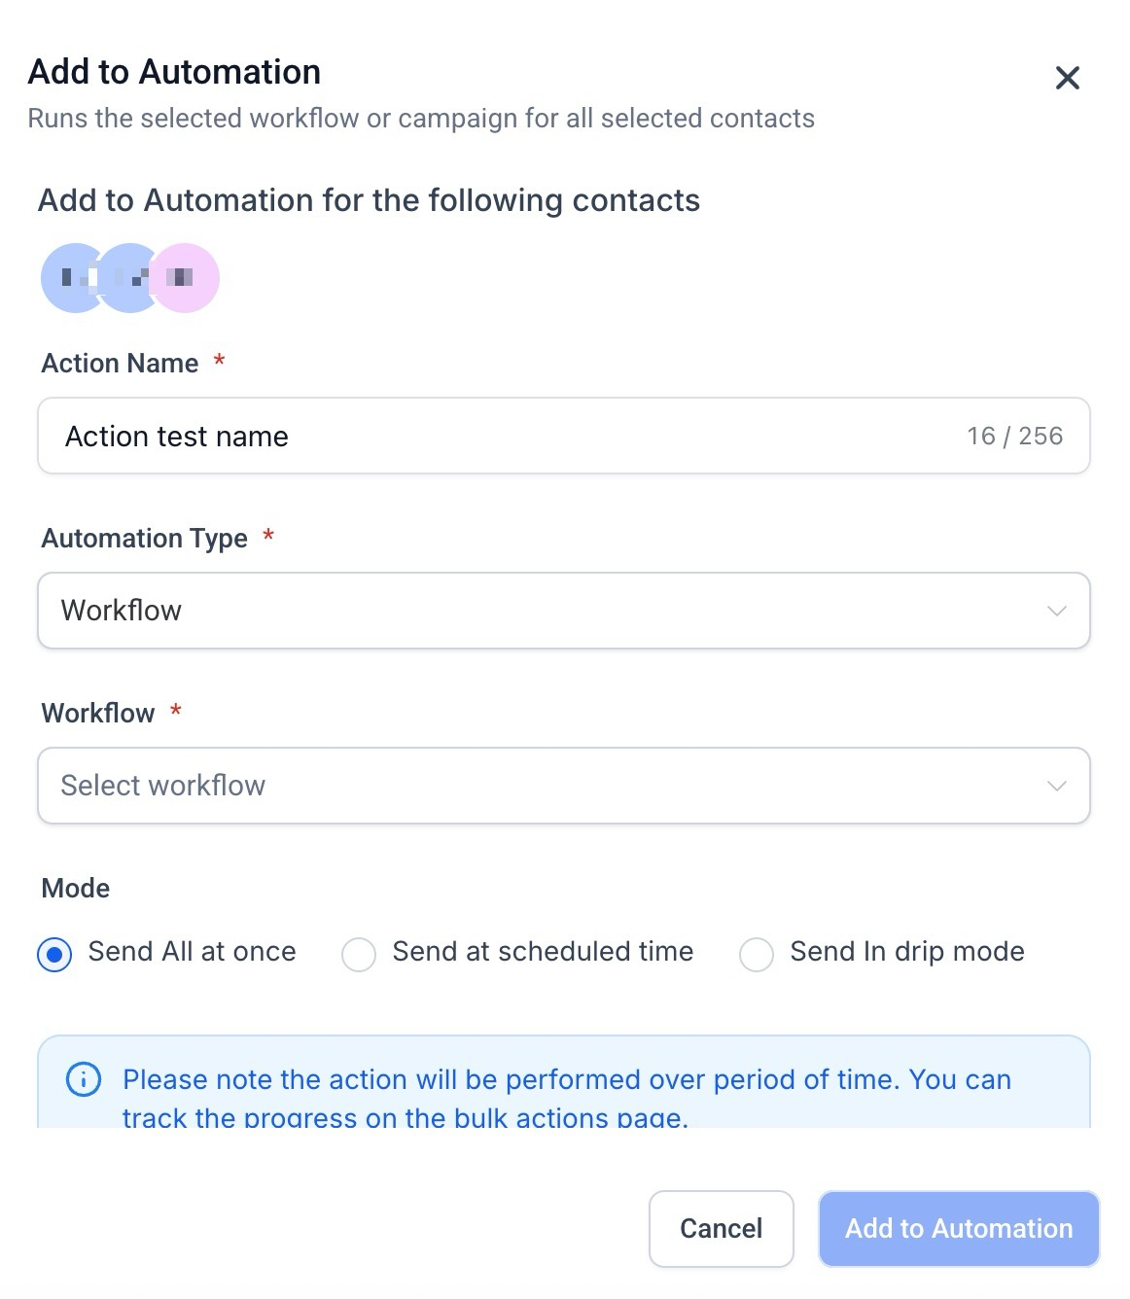Image resolution: width=1130 pixels, height=1299 pixels.
Task: Open the Automation Type dropdown showing Workflow
Action: 545,611
